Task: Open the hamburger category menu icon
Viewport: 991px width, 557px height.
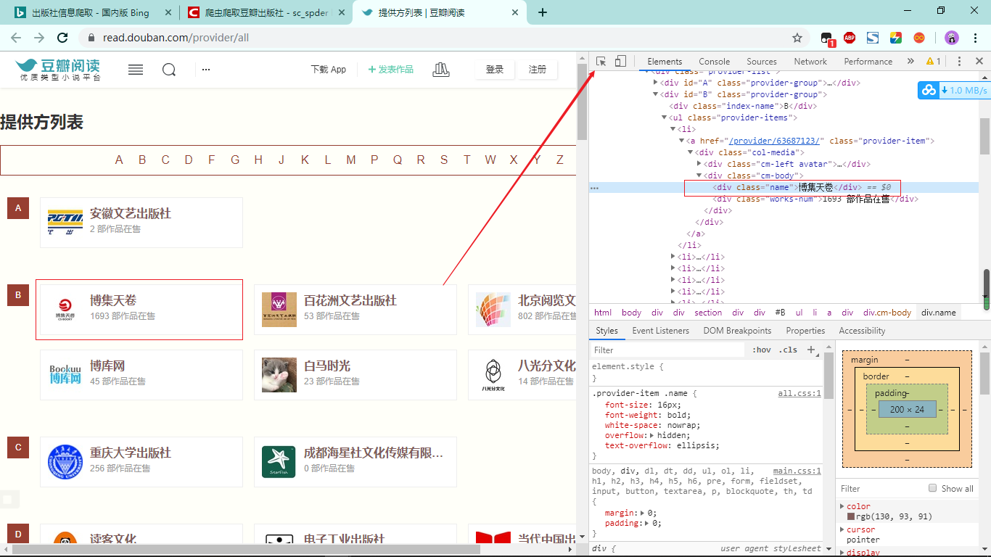Action: [136, 70]
